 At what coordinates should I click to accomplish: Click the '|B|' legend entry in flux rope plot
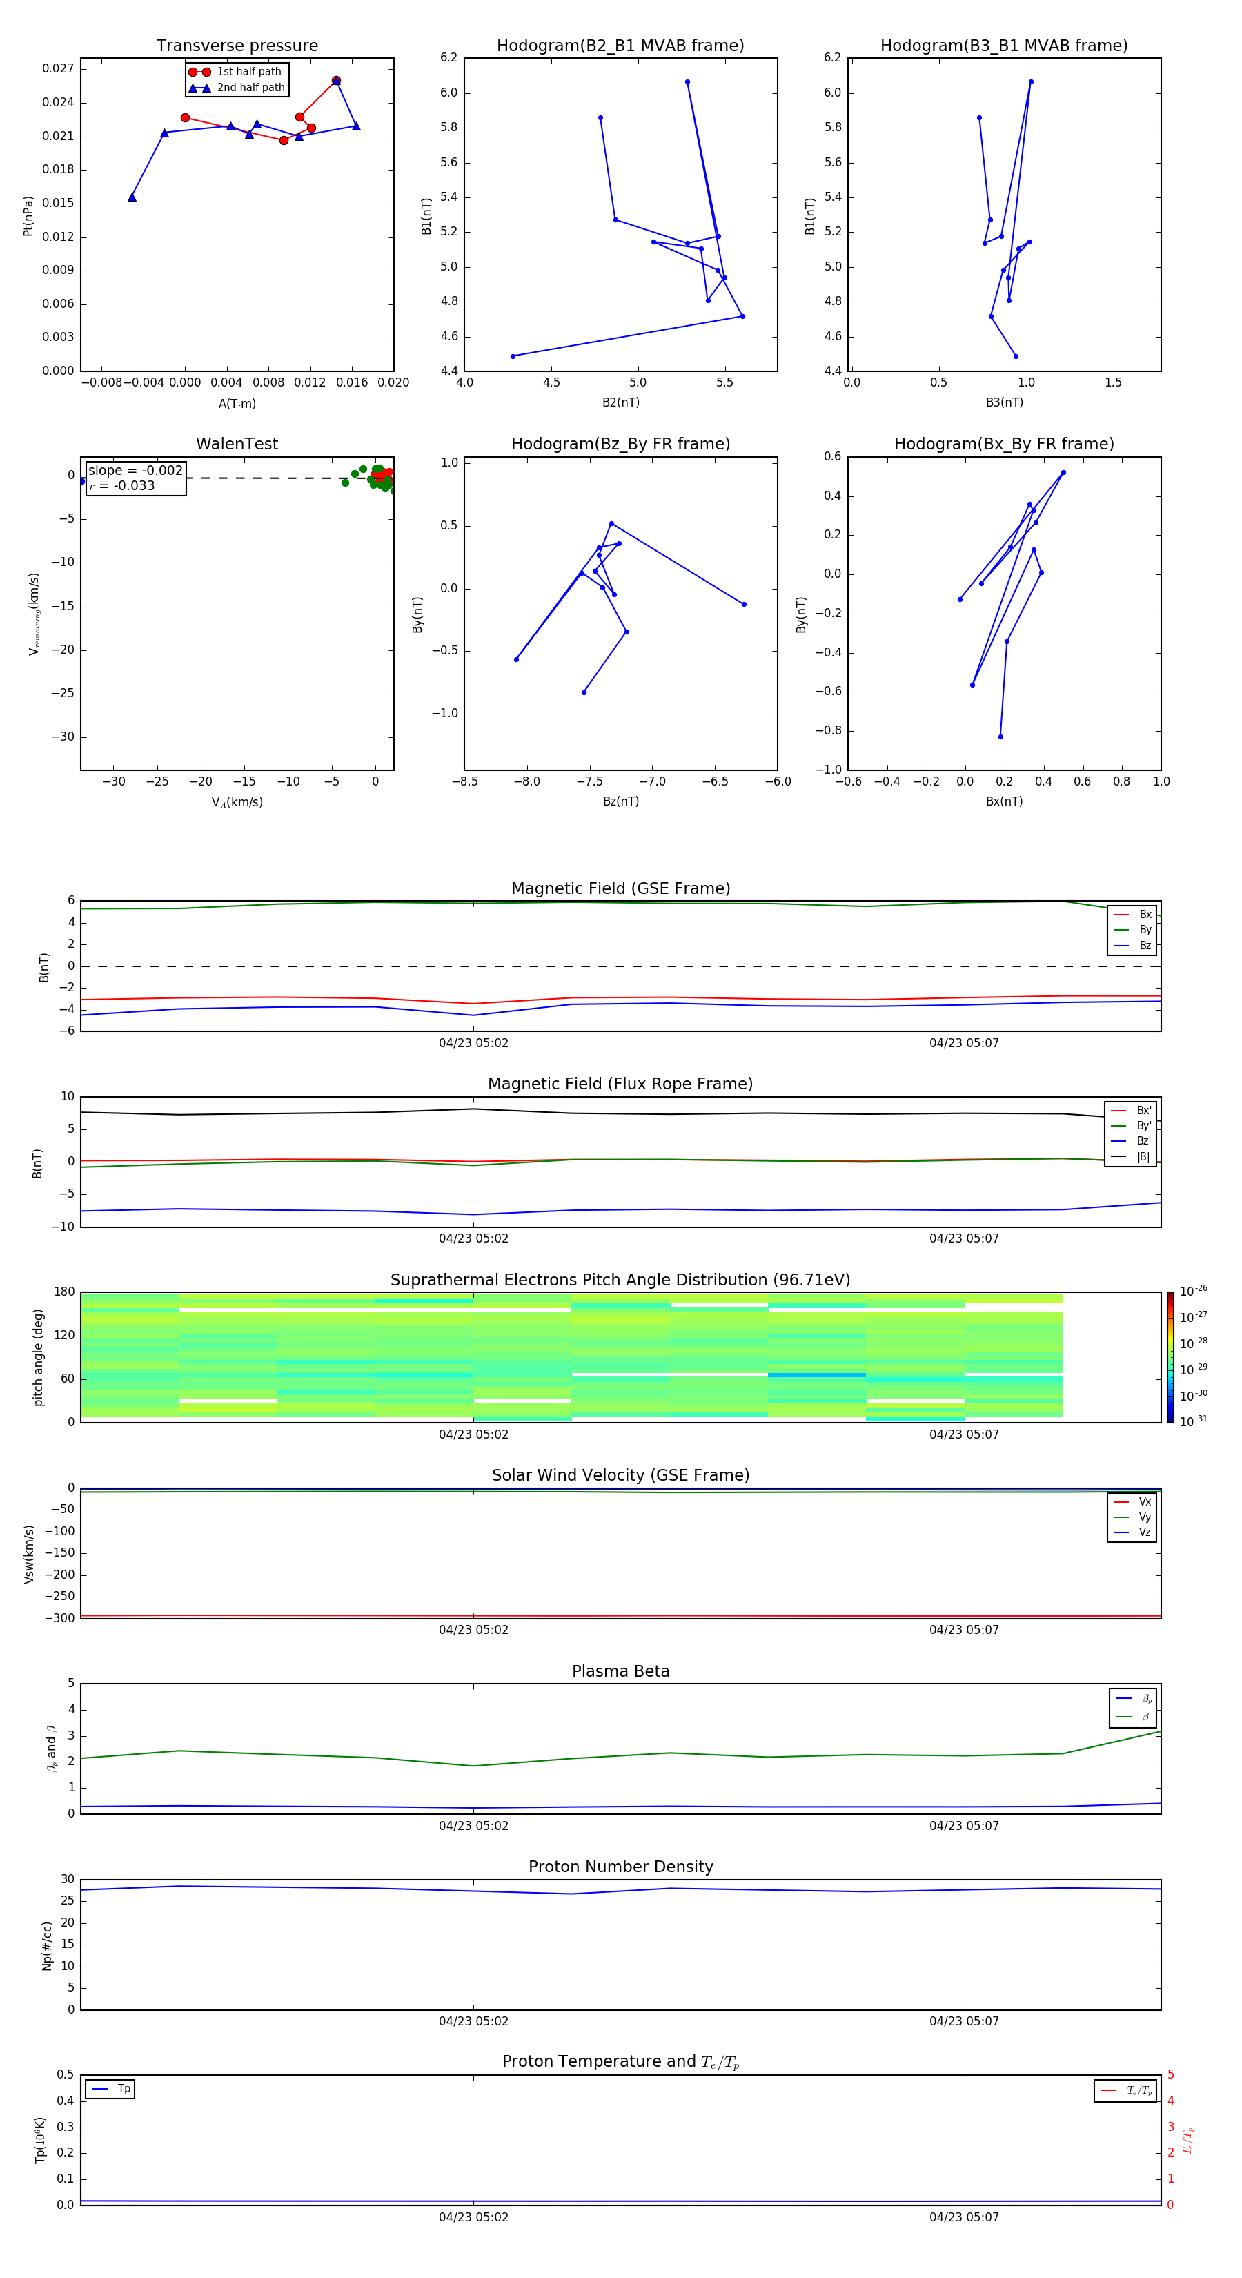coord(1131,1157)
